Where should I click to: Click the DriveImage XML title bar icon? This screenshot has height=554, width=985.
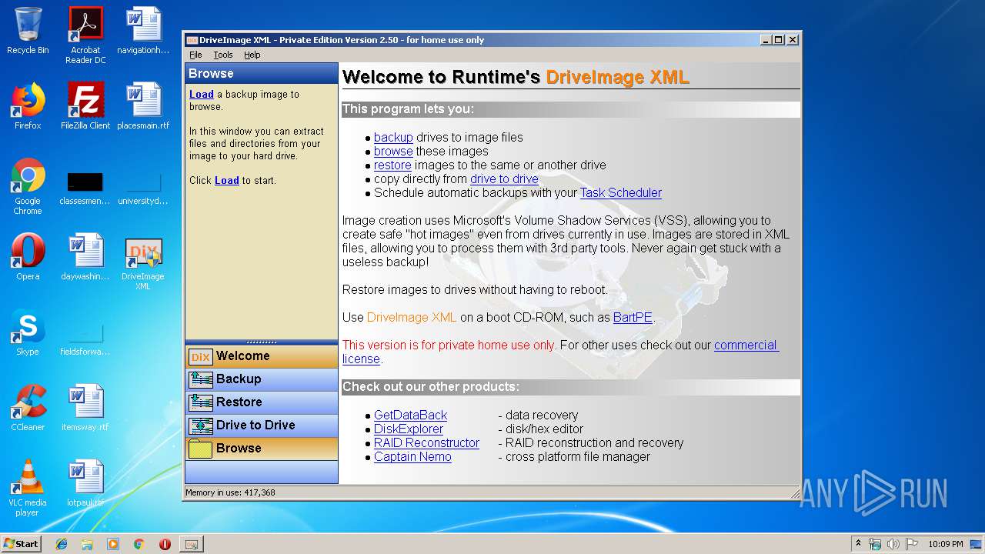pyautogui.click(x=192, y=40)
